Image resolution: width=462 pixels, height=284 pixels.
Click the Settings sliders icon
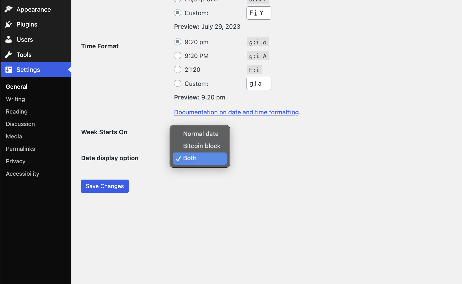click(9, 70)
